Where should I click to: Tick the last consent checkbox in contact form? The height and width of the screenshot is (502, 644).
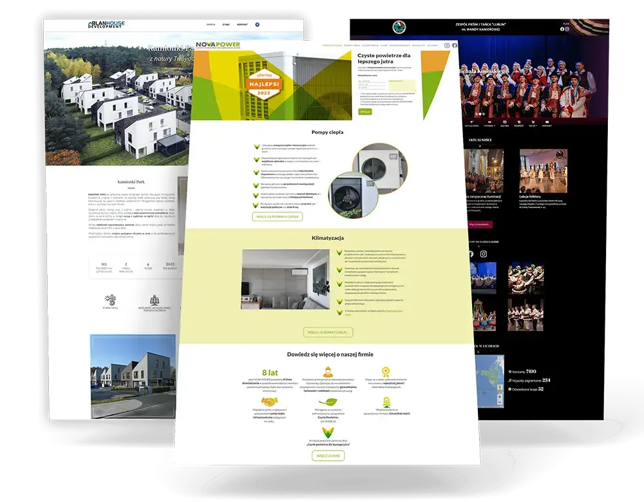(x=360, y=101)
